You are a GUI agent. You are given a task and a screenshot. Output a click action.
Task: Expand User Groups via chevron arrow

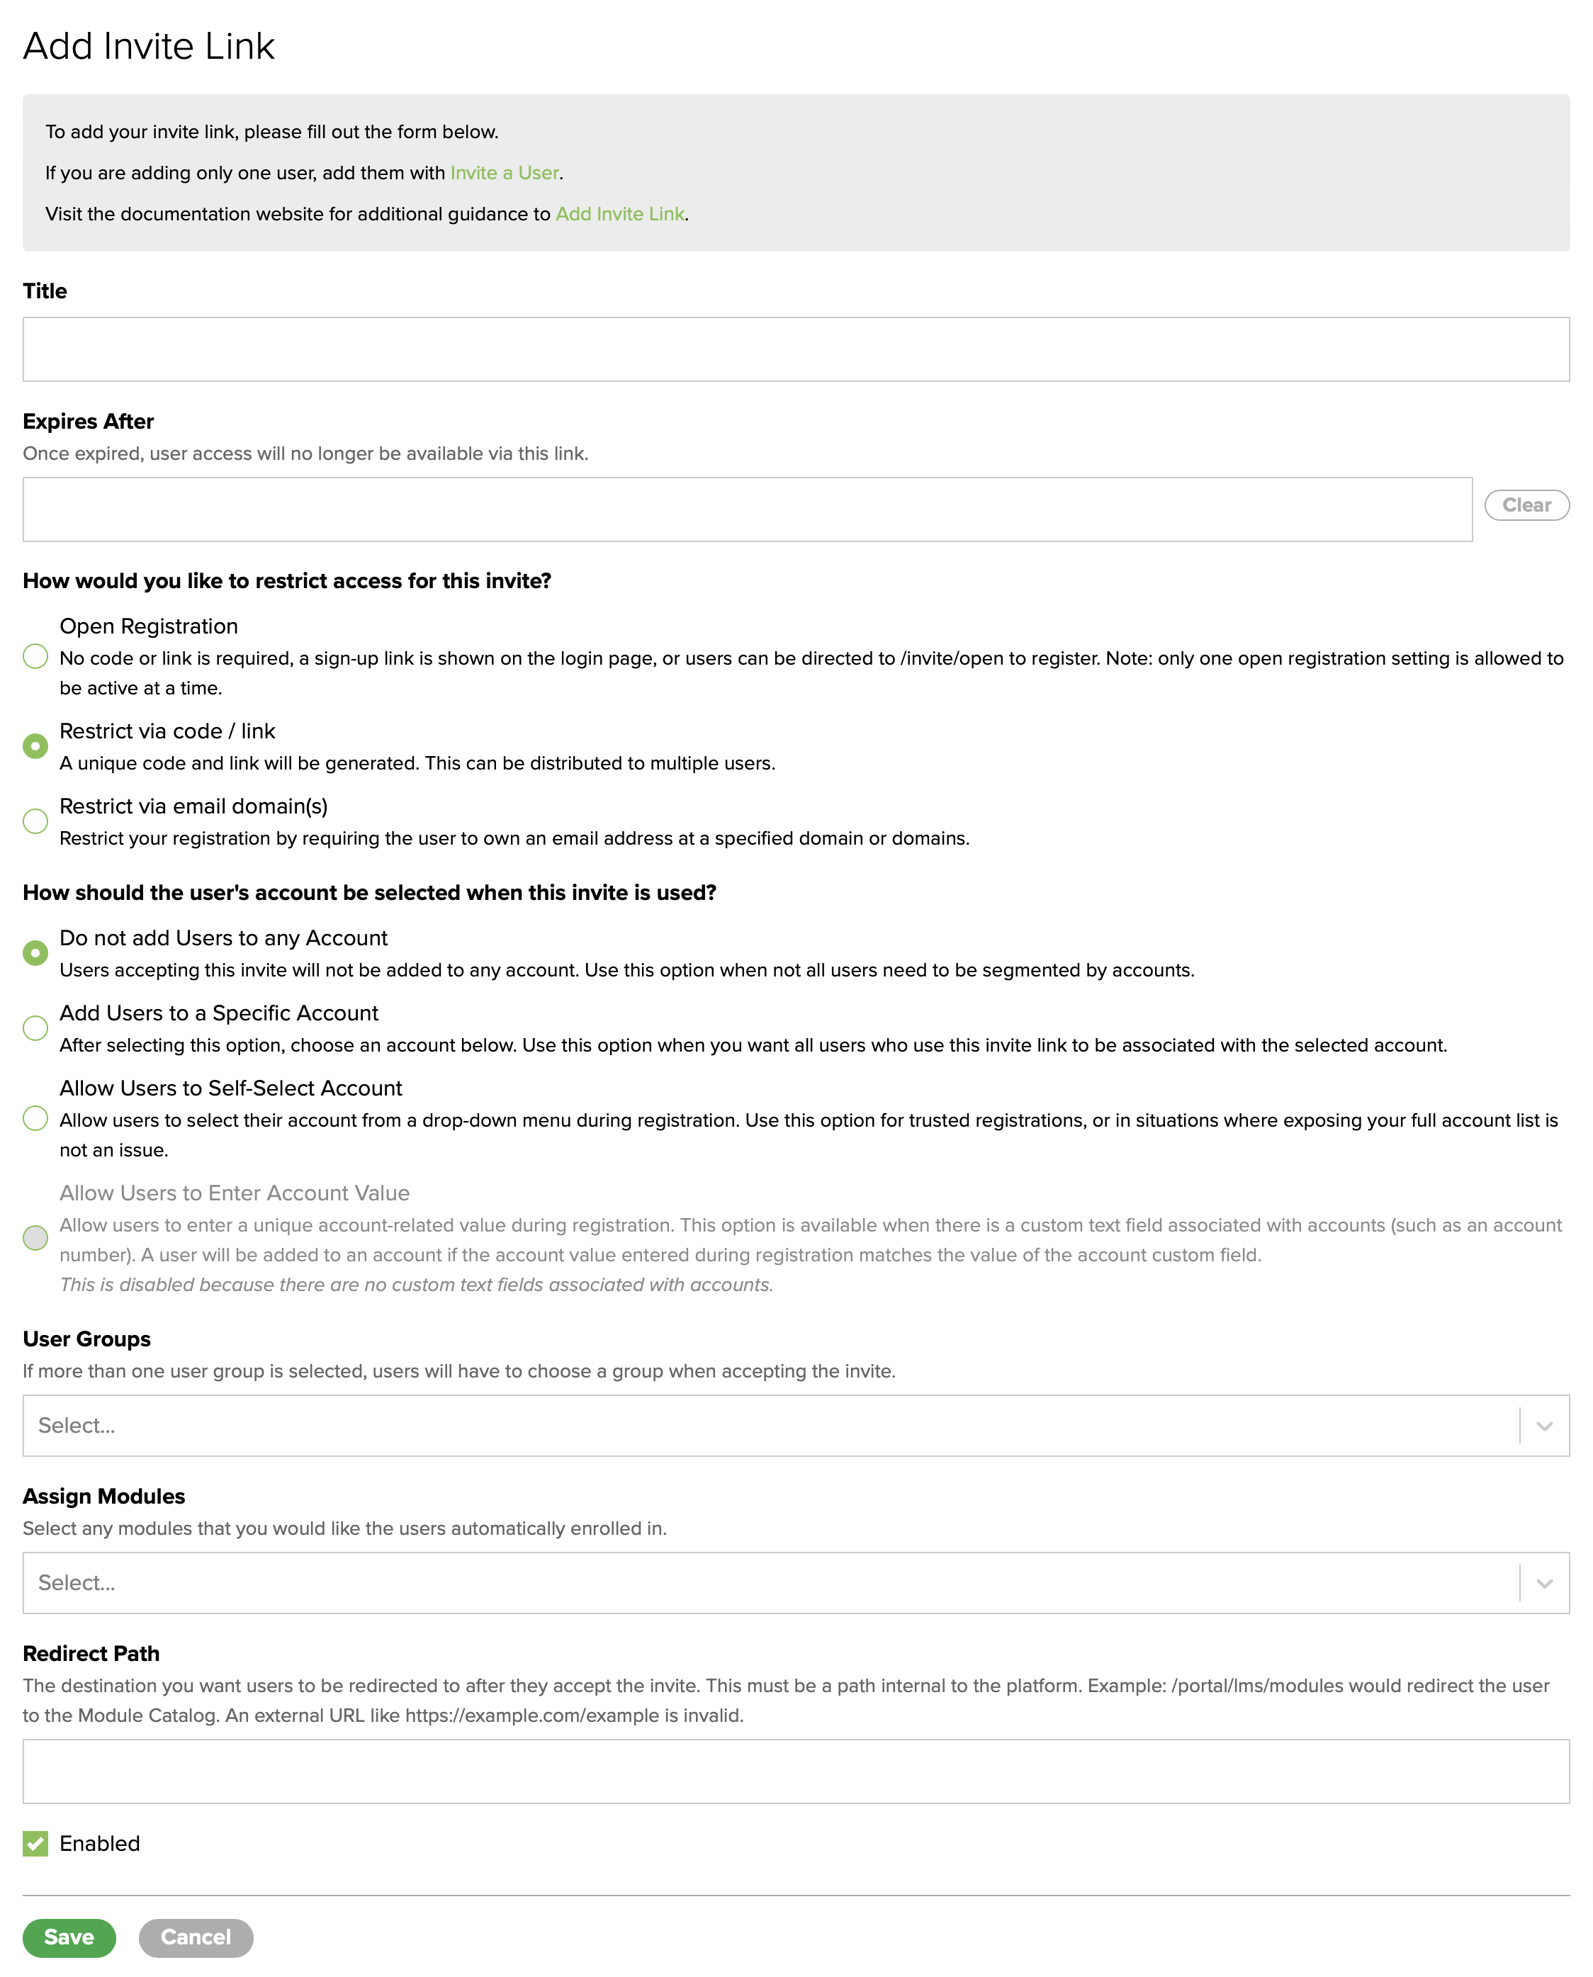click(1544, 1426)
